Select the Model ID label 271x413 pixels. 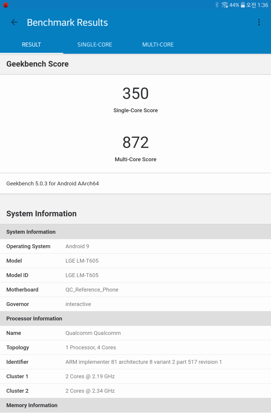(x=17, y=275)
